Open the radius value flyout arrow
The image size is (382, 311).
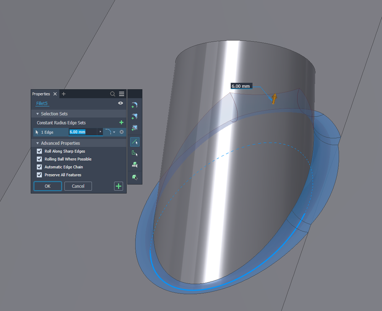(100, 132)
